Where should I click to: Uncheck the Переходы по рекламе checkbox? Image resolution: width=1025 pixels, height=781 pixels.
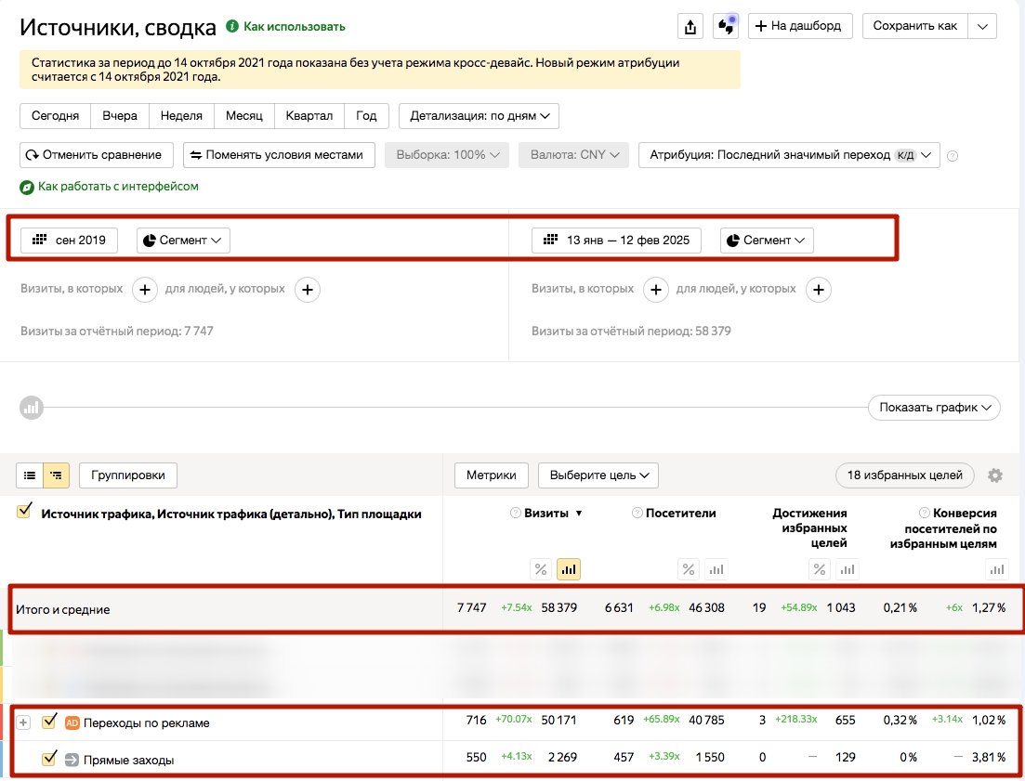click(50, 722)
